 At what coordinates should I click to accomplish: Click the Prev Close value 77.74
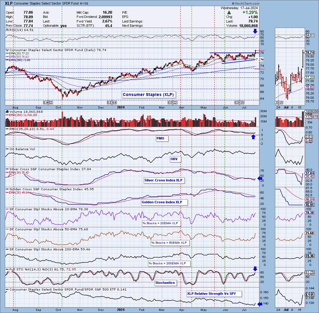[x=28, y=26]
